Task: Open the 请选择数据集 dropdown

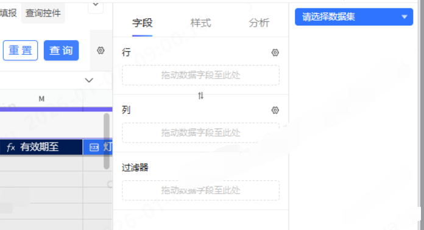Action: (354, 17)
